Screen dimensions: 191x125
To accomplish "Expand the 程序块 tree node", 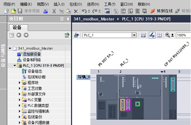I will (x=20, y=83).
